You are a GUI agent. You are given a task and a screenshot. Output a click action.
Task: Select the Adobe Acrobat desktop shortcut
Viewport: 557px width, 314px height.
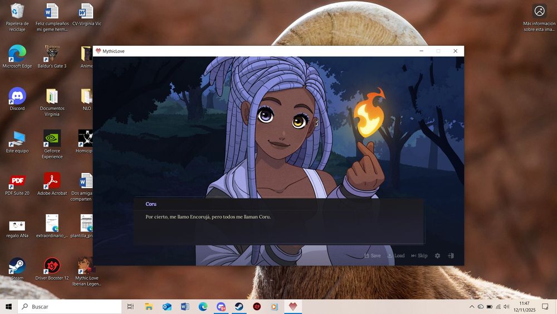(52, 184)
